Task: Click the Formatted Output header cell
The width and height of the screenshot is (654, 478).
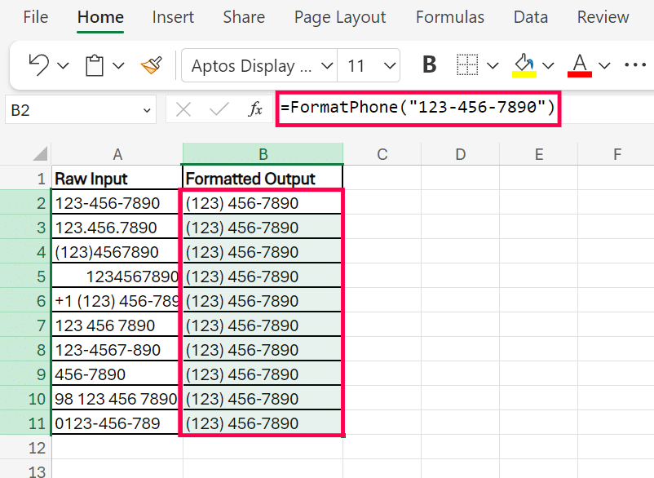Action: tap(263, 178)
